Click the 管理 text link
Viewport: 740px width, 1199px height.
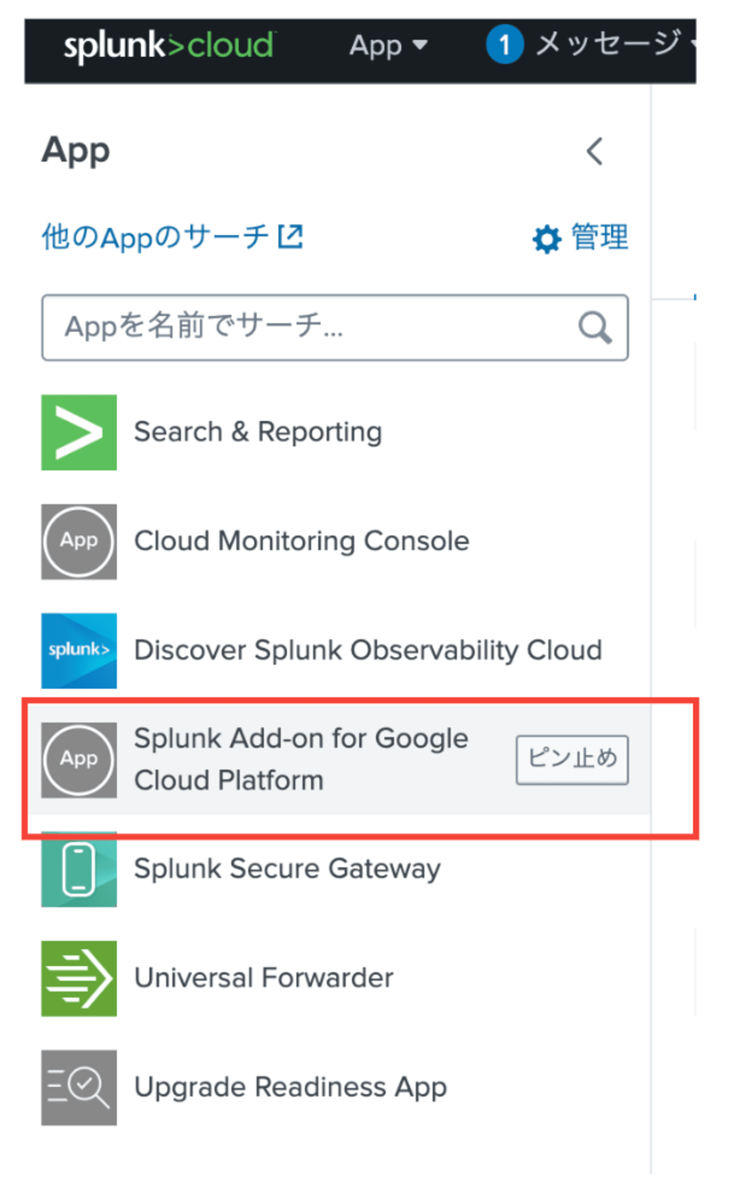tap(600, 237)
